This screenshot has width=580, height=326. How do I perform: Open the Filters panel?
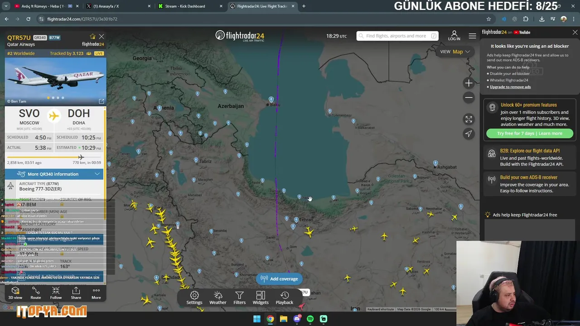click(240, 298)
